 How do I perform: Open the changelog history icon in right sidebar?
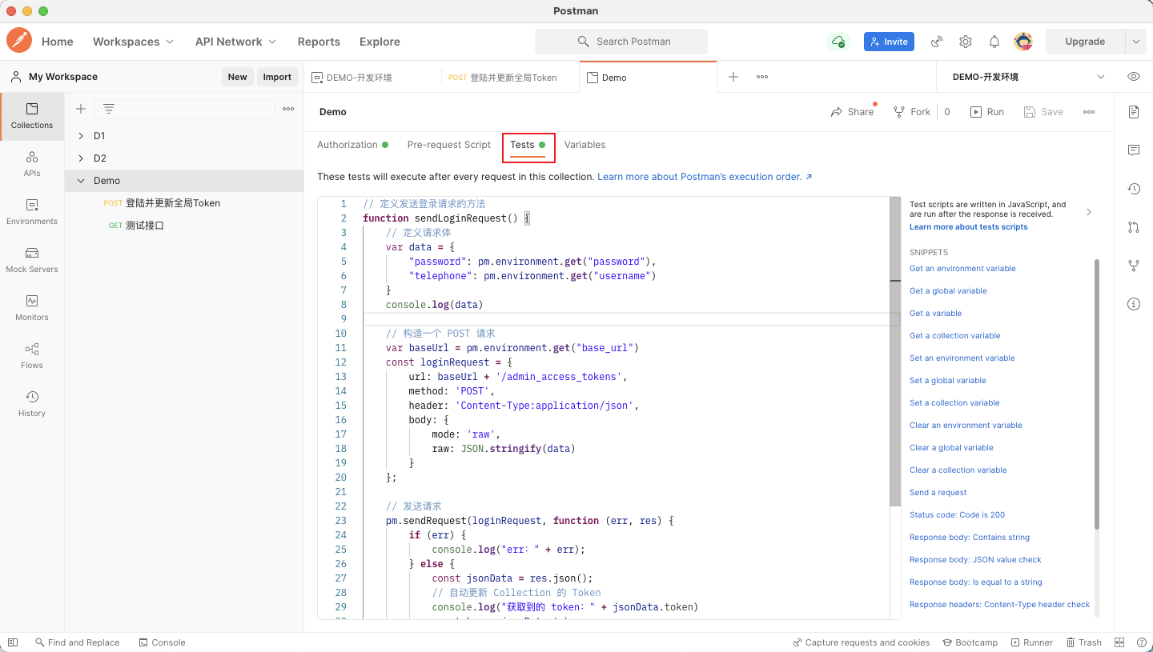click(x=1133, y=189)
